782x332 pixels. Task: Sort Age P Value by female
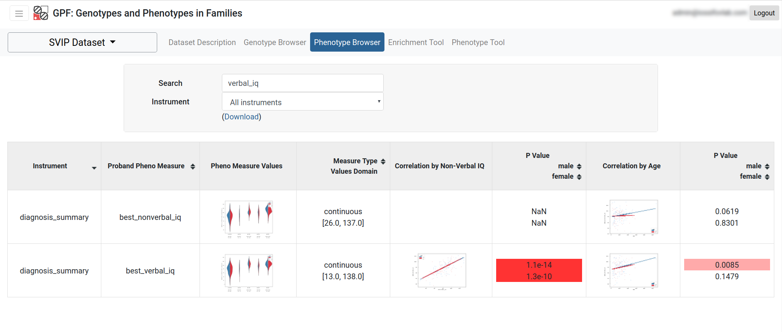[x=767, y=177]
